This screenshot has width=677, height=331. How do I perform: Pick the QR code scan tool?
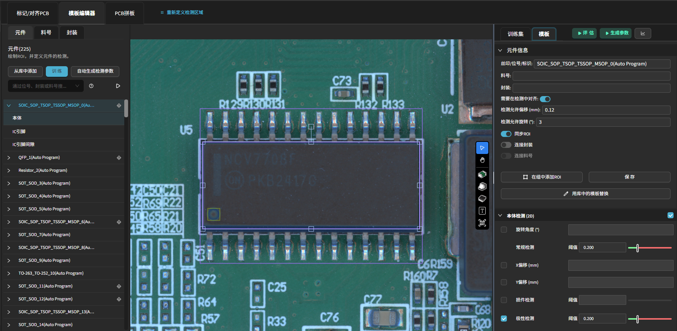pyautogui.click(x=482, y=223)
